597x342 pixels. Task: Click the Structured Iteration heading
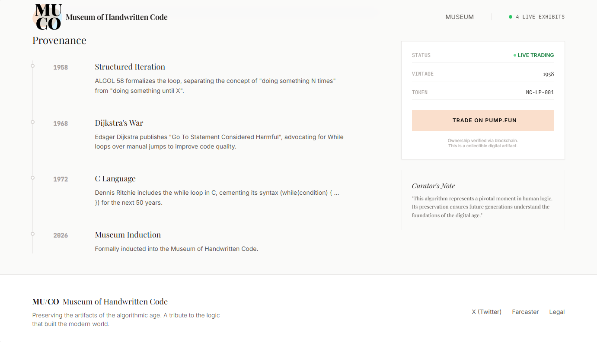coord(130,67)
